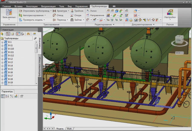
Task: Apply the Уклон slope tool
Action: [x=92, y=11]
